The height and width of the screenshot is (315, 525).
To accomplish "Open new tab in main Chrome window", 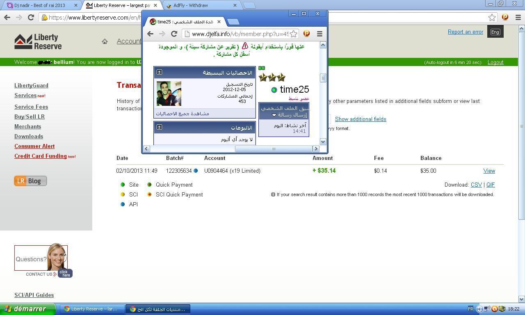I will 249,5.
